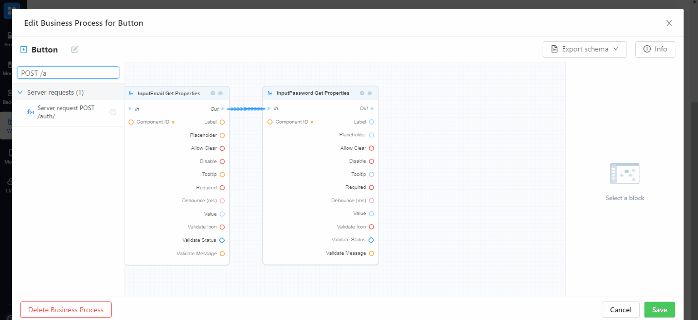Click help icon on InputPassword Get Properties block
The height and width of the screenshot is (320, 698).
pyautogui.click(x=362, y=94)
